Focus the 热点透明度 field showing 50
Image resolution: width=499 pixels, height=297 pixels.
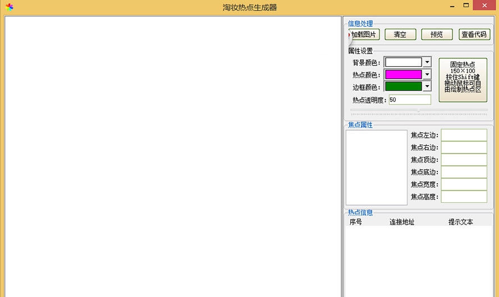(410, 100)
